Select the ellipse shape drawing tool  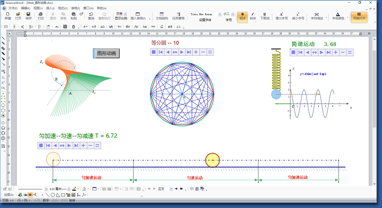pos(53,195)
